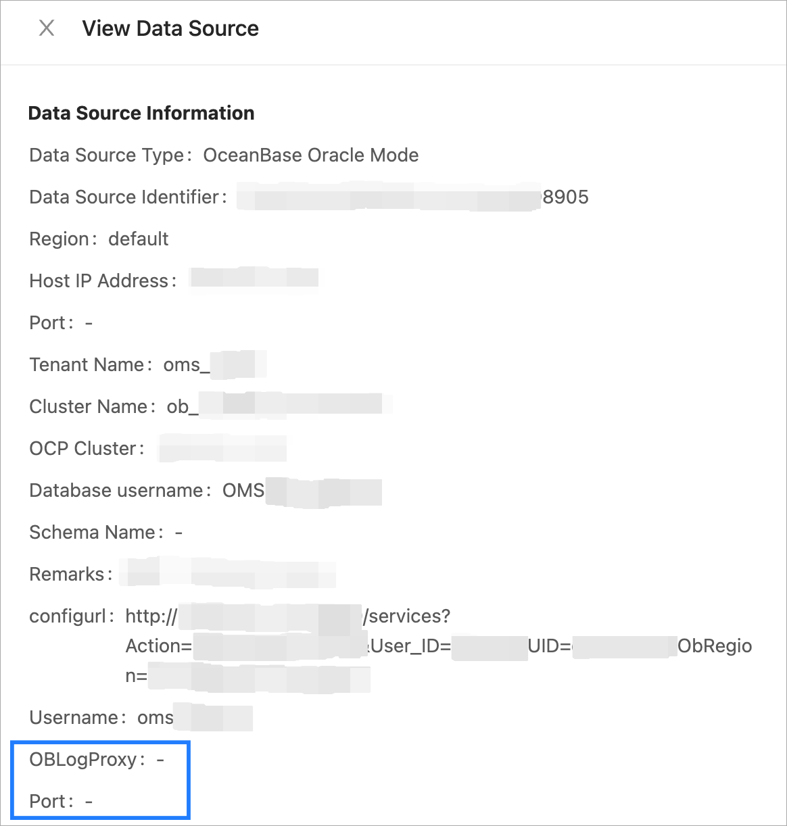Screen dimensions: 787x826
Task: Click the identifier value ending in 8905
Action: click(x=565, y=197)
